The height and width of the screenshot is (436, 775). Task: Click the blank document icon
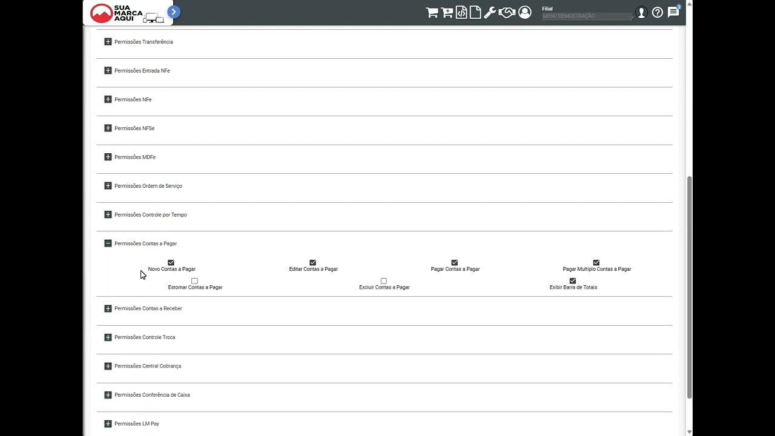(475, 12)
